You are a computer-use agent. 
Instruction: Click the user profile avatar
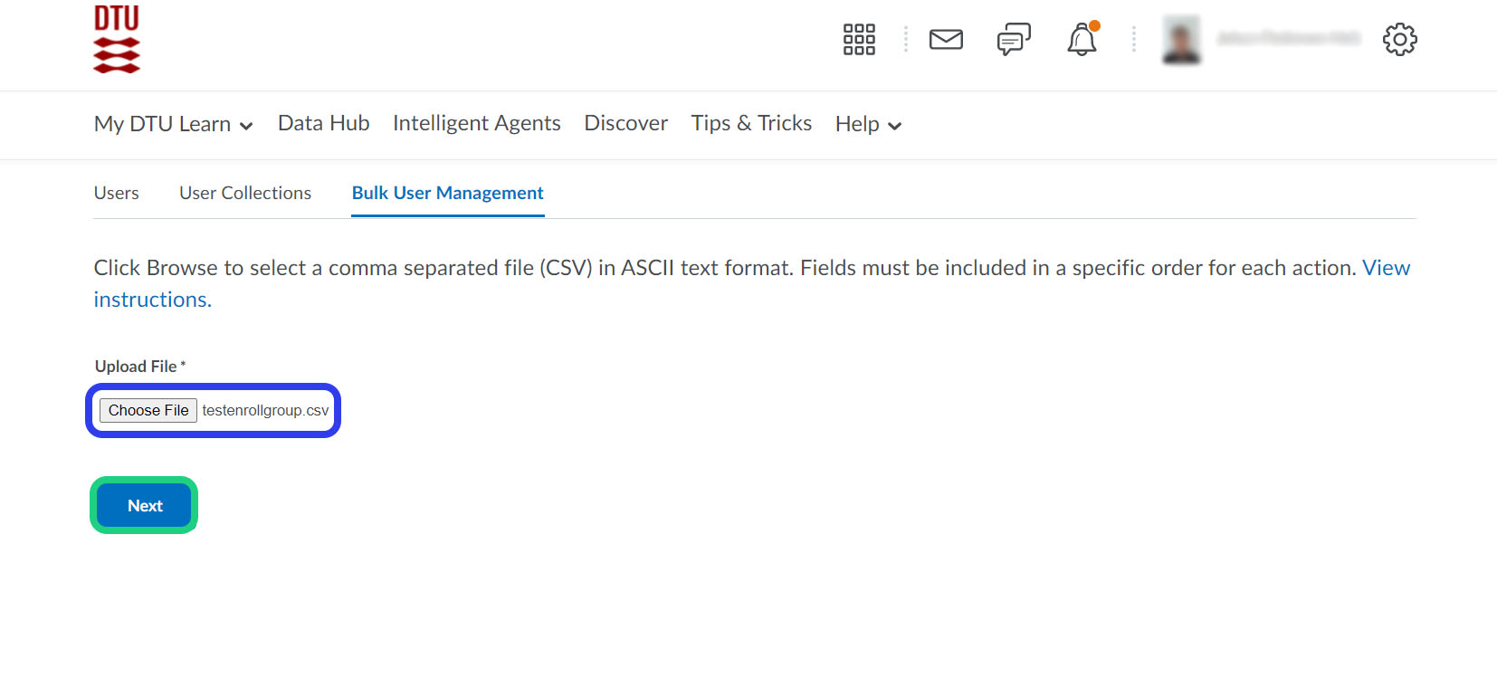click(x=1181, y=40)
